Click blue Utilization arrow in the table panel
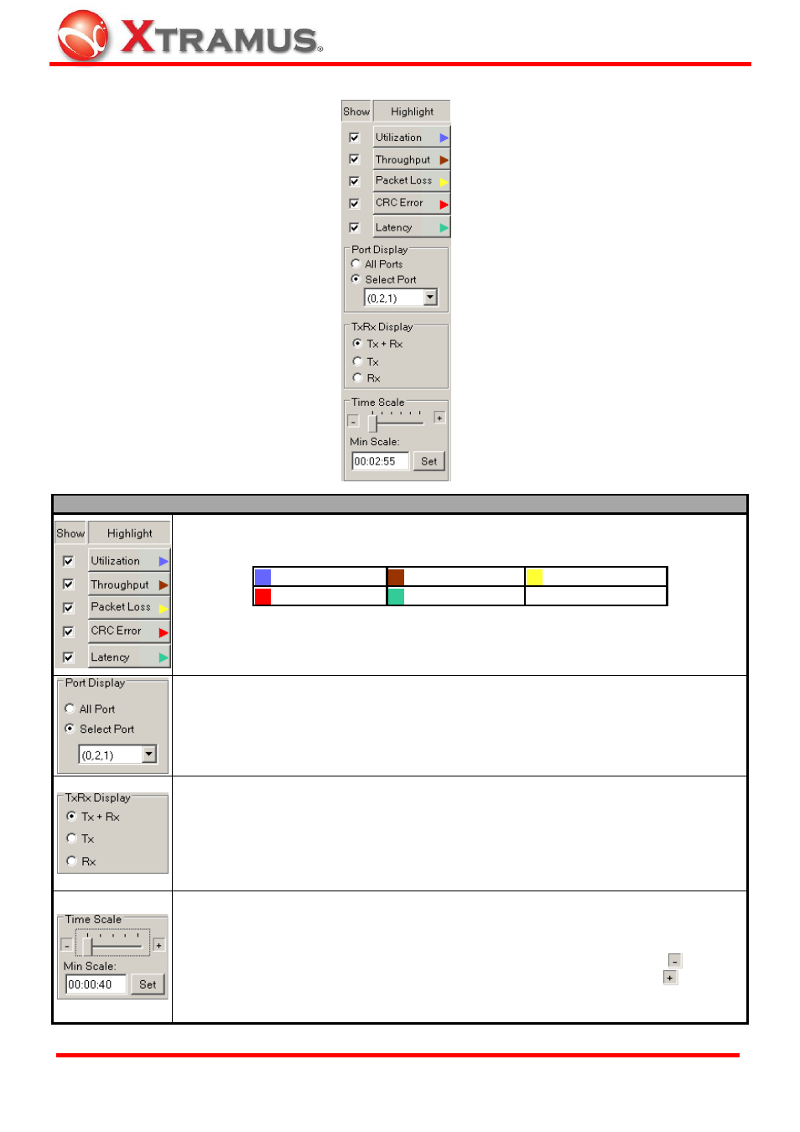 (x=164, y=561)
